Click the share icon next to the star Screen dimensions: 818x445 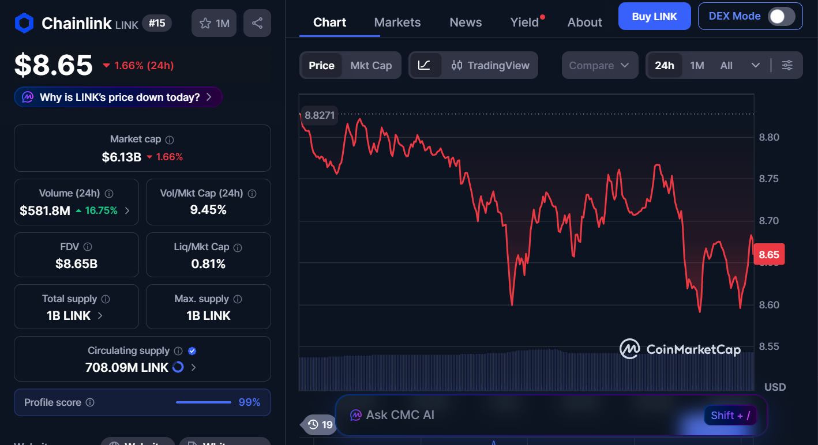point(257,22)
